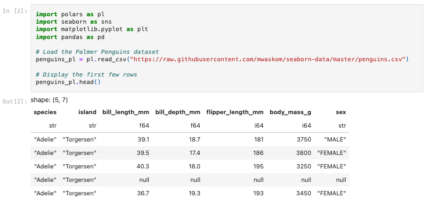This screenshot has width=429, height=206.
Task: Click the "MALE" sex cell
Action: (x=335, y=140)
